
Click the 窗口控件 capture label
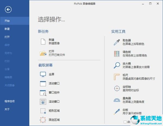[x=54, y=92]
